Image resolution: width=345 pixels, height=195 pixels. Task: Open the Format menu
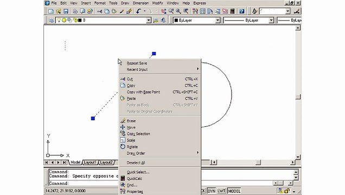coord(100,3)
